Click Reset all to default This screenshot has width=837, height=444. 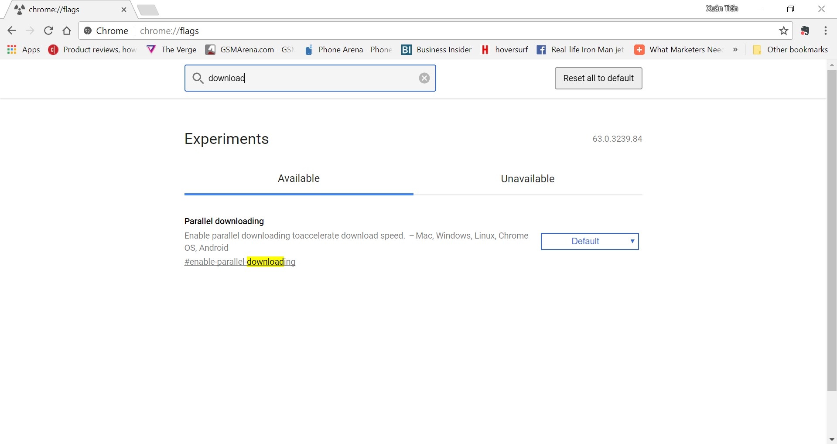click(x=598, y=78)
